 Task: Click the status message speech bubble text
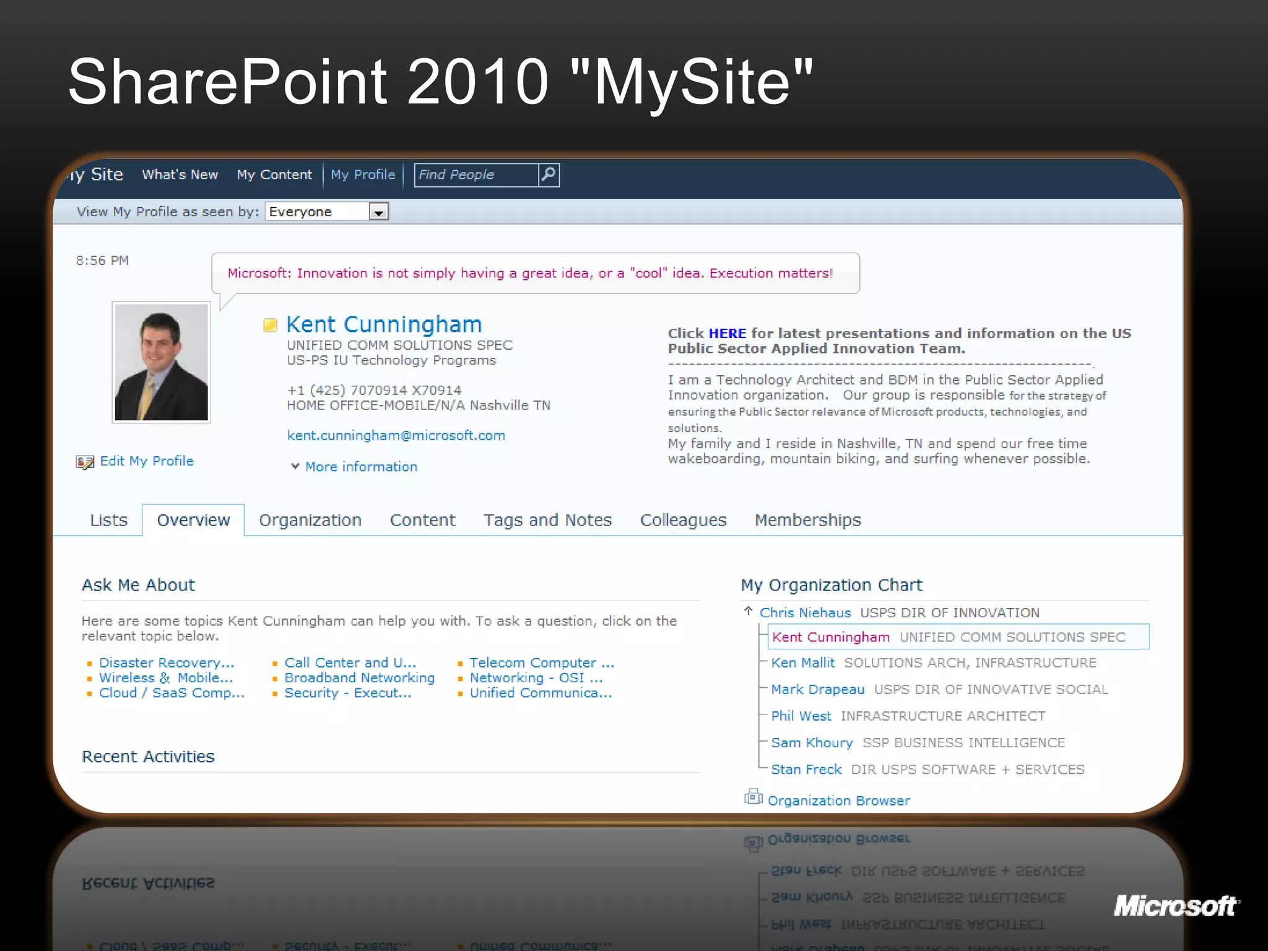pos(530,273)
